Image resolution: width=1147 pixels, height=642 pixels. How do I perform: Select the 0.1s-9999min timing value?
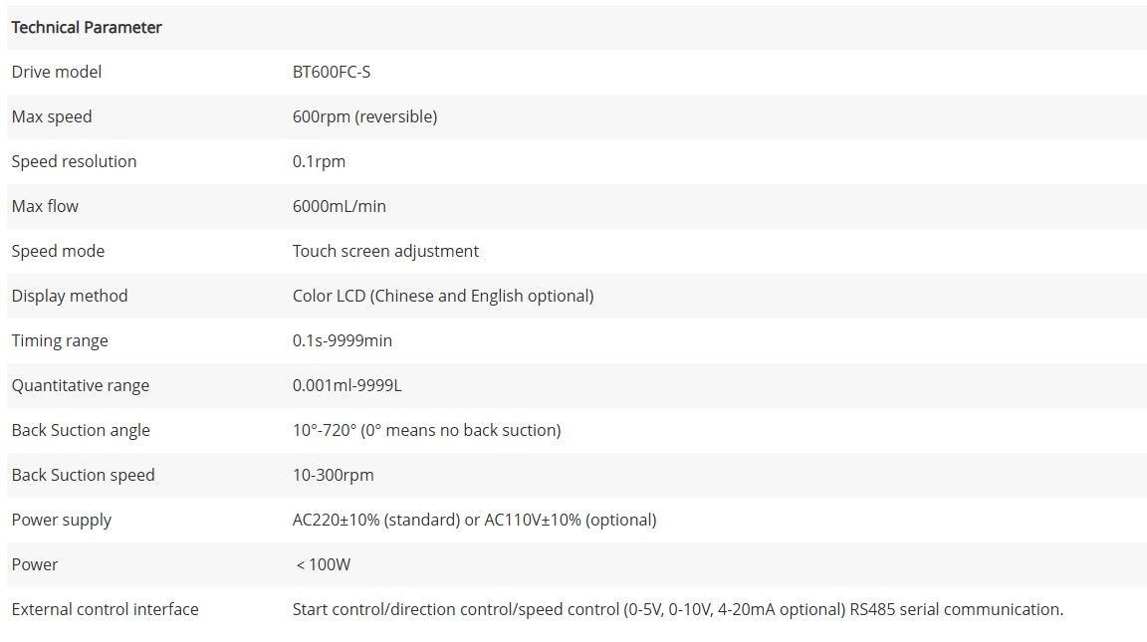coord(343,340)
